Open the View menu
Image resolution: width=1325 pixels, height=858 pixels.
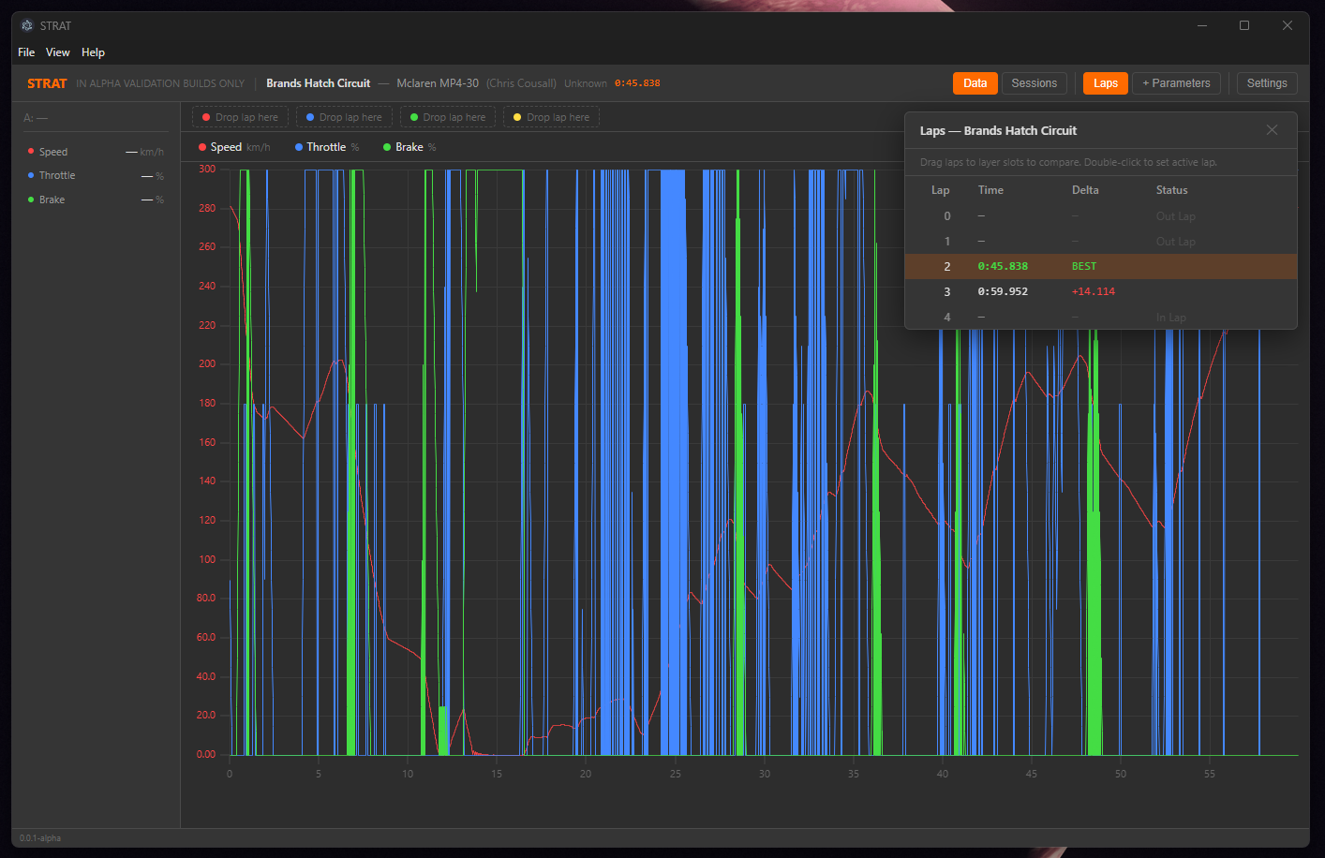point(58,52)
